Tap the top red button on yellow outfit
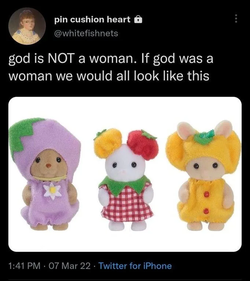Screen dimensions: 250x281 [206, 194]
